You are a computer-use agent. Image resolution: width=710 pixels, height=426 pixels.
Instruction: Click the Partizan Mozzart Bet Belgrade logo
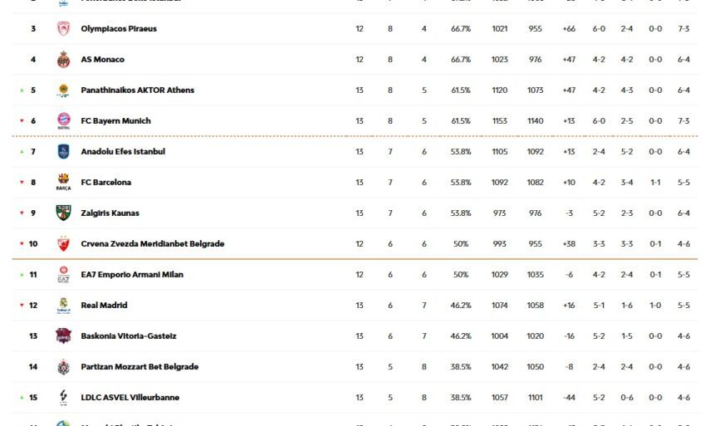(x=63, y=367)
